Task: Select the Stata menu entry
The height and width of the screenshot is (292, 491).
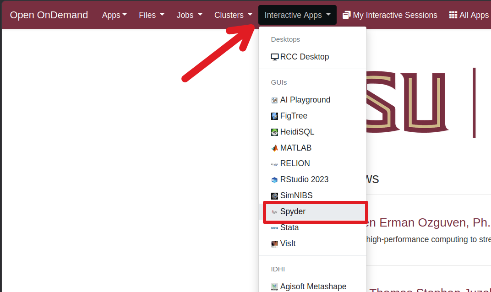Action: click(x=312, y=227)
